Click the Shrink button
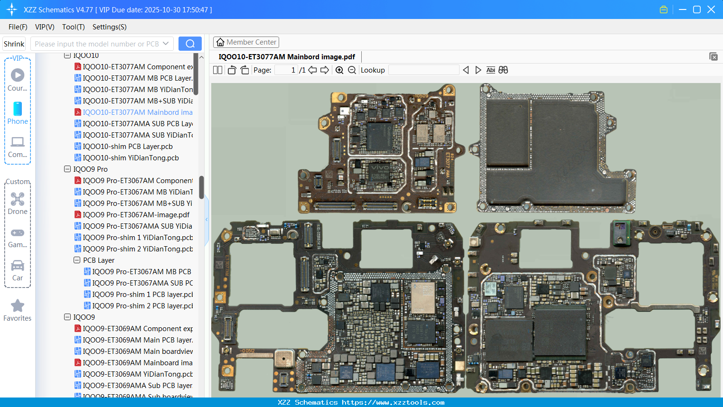723x407 pixels. coord(14,43)
